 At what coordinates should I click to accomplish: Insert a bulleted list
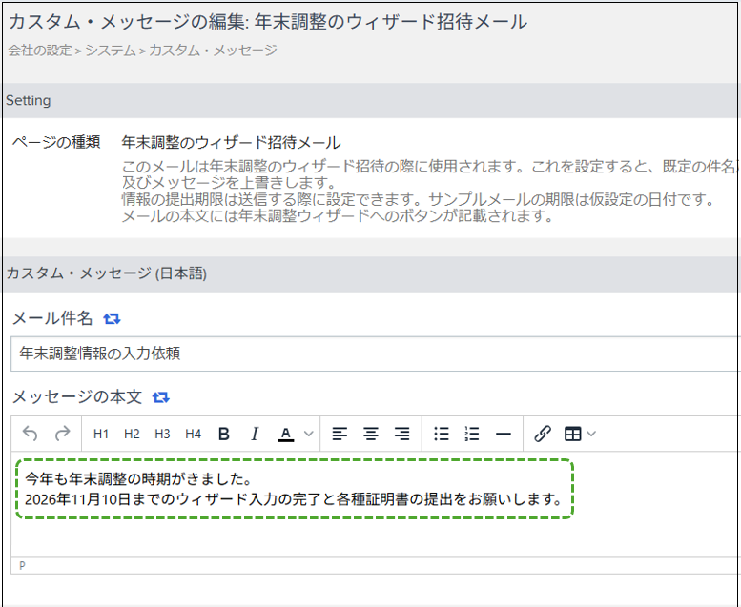point(442,434)
